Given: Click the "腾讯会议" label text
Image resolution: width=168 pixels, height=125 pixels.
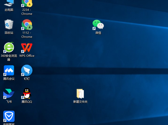Looking at the screenshot, I should point(9,79).
